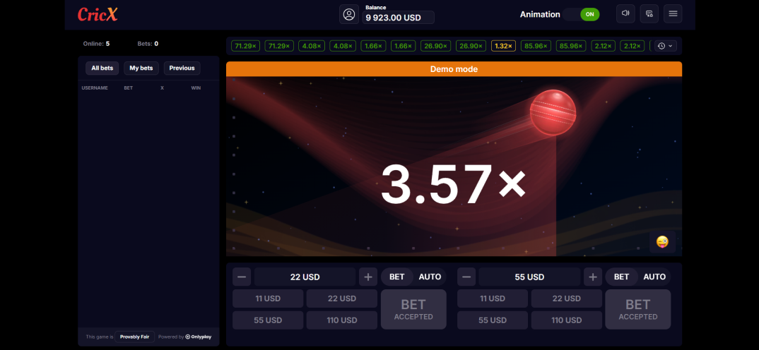Select BET mode beside the 55 USD stake

621,277
